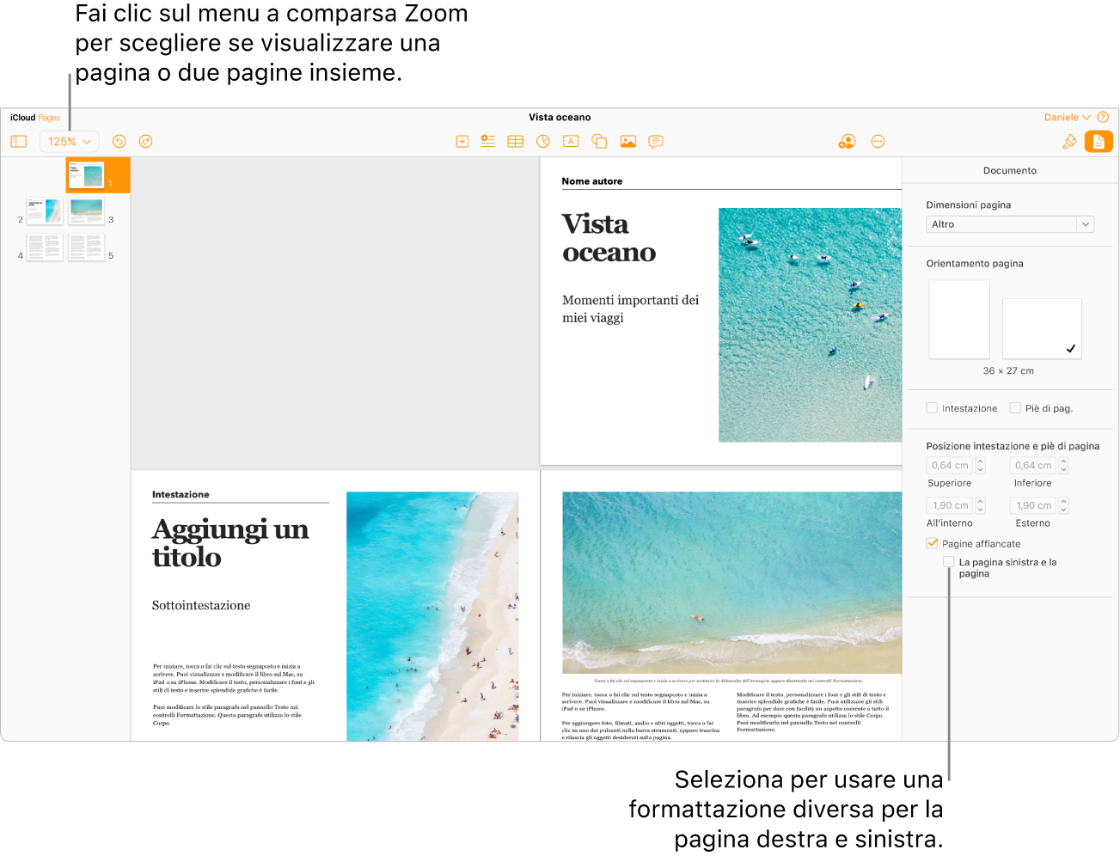Insert a chart from toolbar
Viewport: 1120px width, 862px height.
(543, 142)
